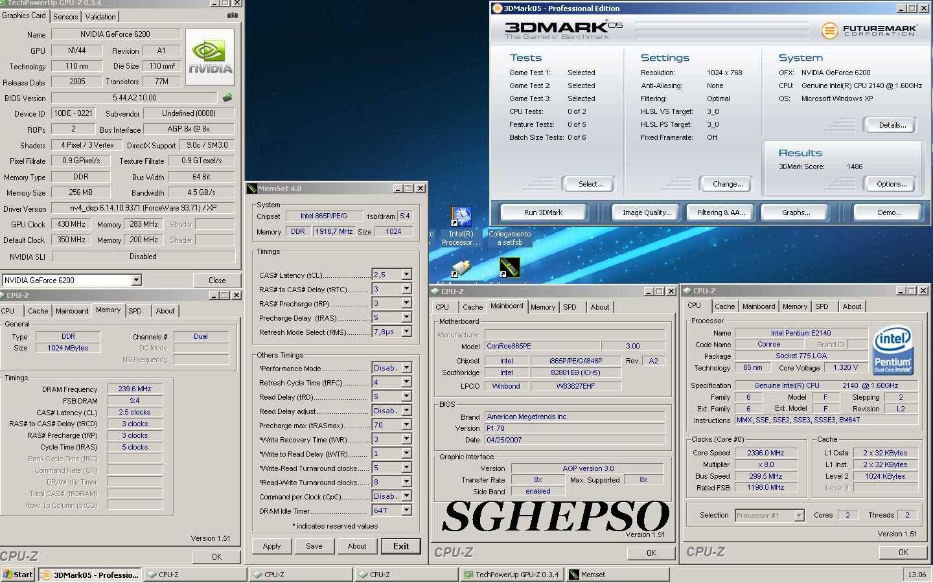Click the NVIDIA logo in GPU-Z

coord(211,57)
